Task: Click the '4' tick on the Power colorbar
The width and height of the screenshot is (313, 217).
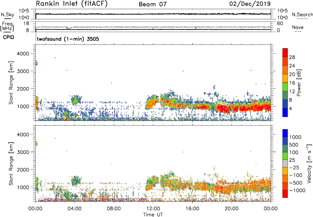Action: click(x=291, y=109)
